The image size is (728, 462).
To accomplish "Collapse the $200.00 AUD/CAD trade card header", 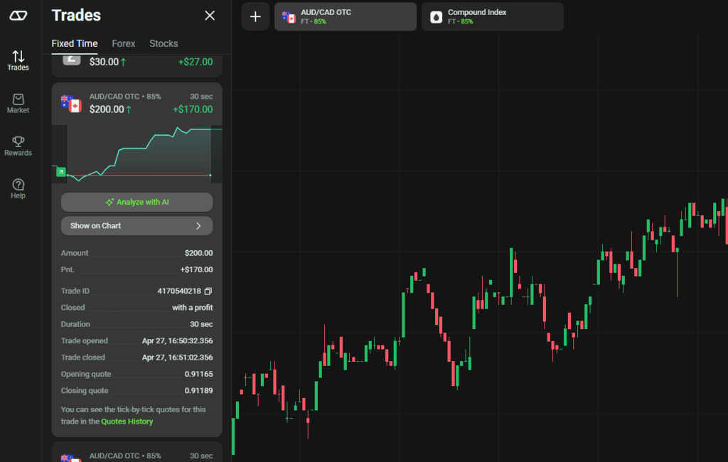I will pyautogui.click(x=137, y=104).
